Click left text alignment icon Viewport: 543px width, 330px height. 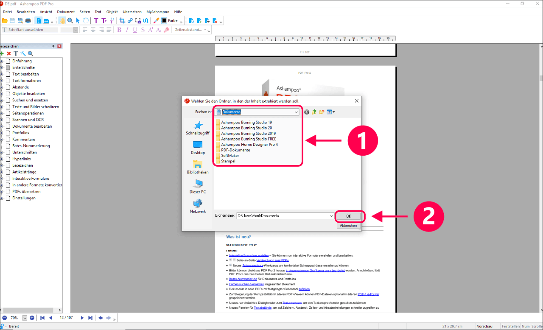[85, 30]
